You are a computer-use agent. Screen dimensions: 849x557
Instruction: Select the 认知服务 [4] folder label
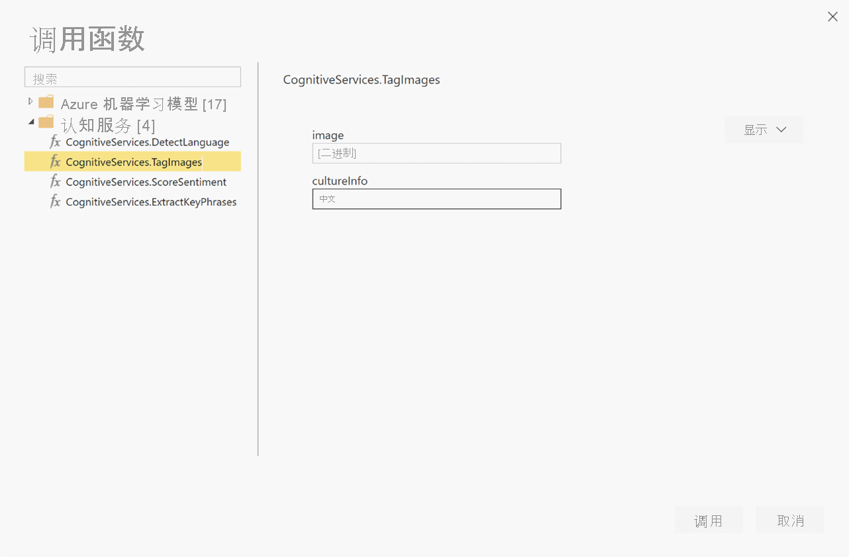(108, 125)
